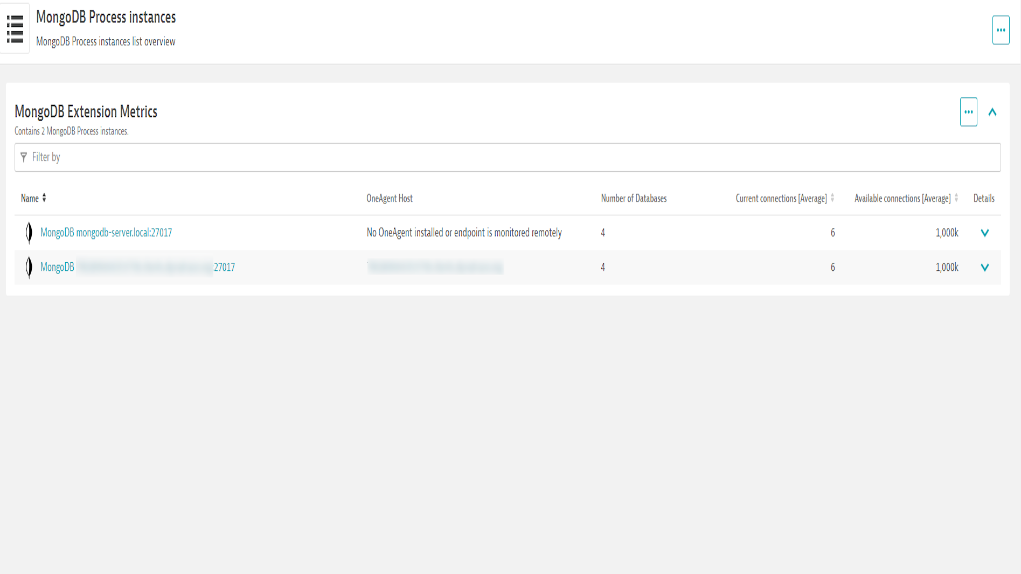The image size is (1021, 574).
Task: Click the MongoDB Extension Metrics heading
Action: (86, 111)
